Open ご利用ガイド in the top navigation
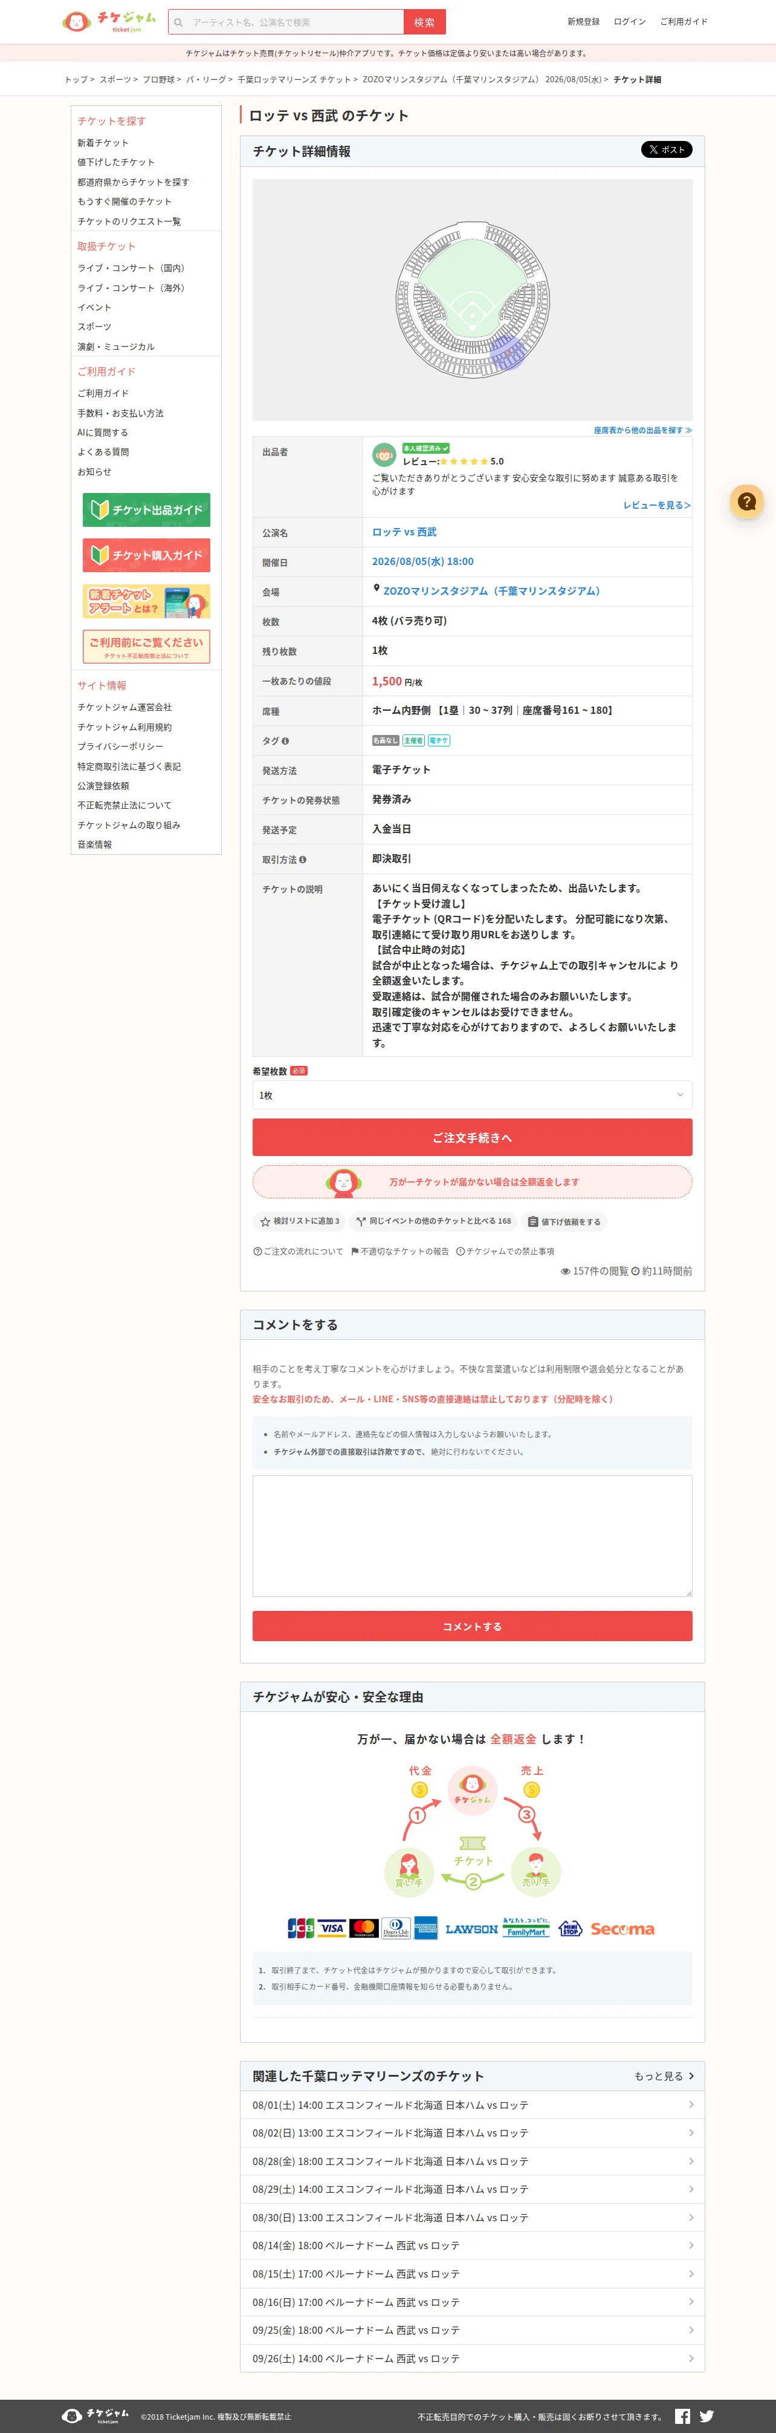Screen dimensions: 776x2433 click(x=684, y=22)
